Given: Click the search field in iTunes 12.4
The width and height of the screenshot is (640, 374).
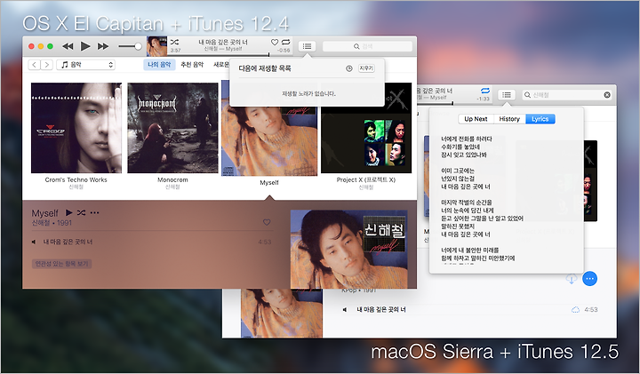Looking at the screenshot, I should 367,46.
